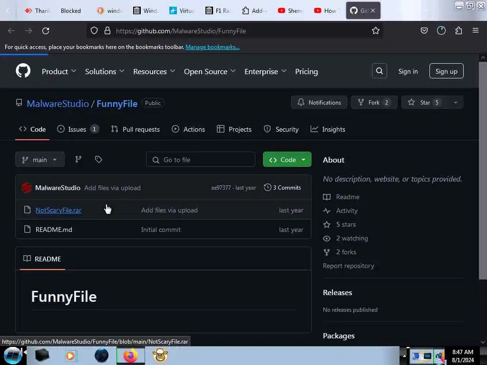Open the 2 watching link
Image resolution: width=487 pixels, height=365 pixels.
click(352, 238)
